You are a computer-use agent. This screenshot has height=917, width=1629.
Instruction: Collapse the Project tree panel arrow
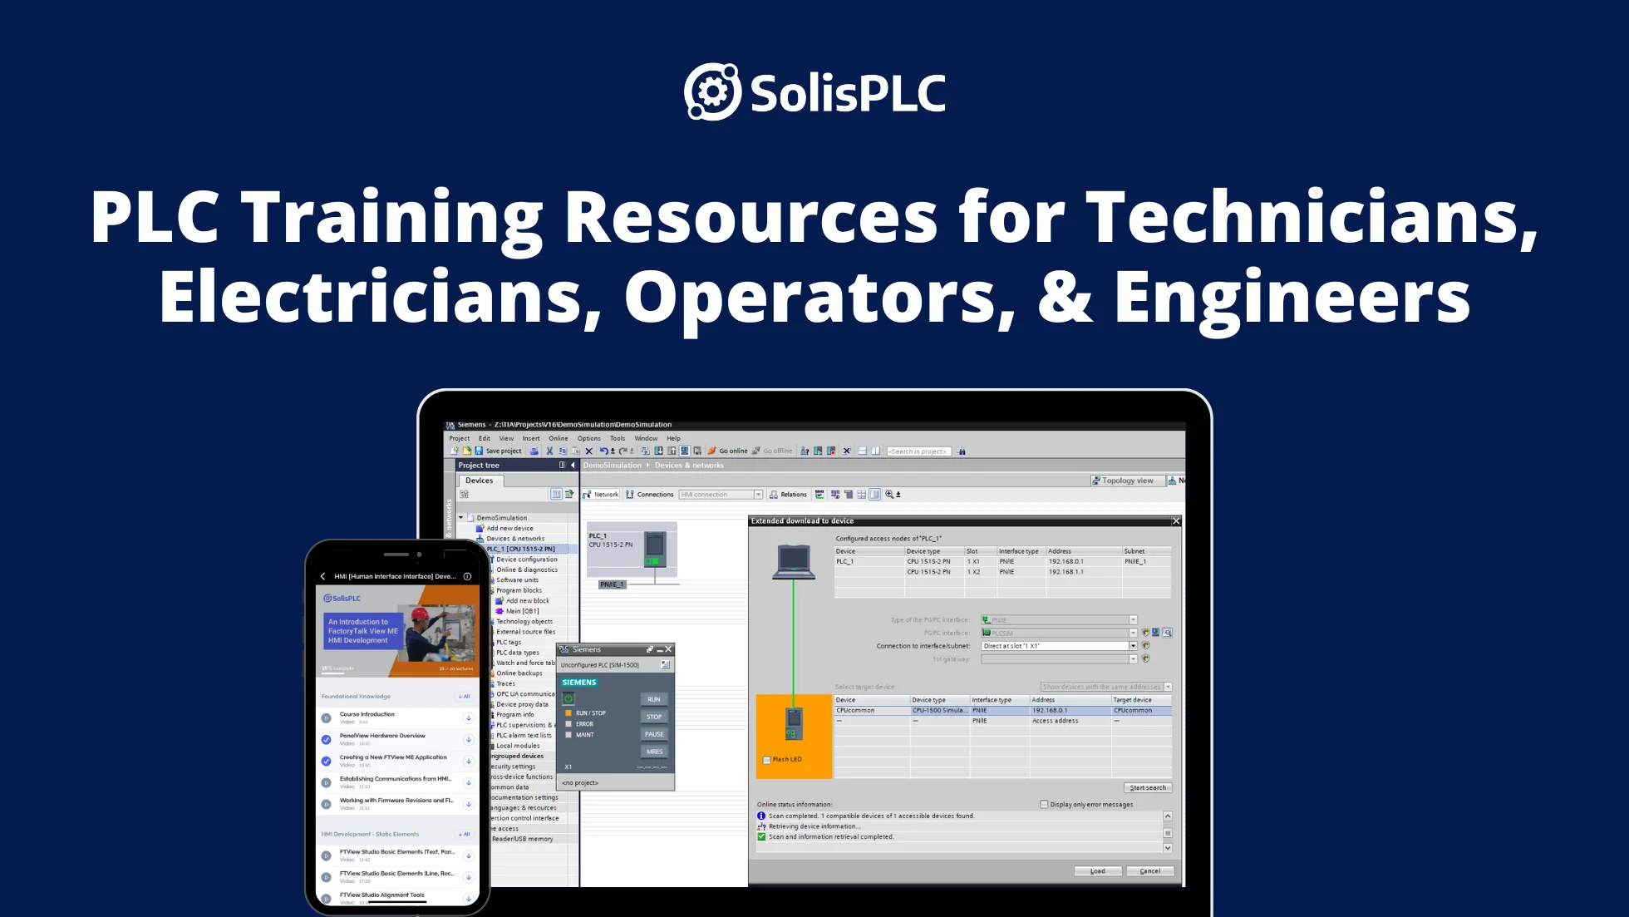tap(573, 465)
